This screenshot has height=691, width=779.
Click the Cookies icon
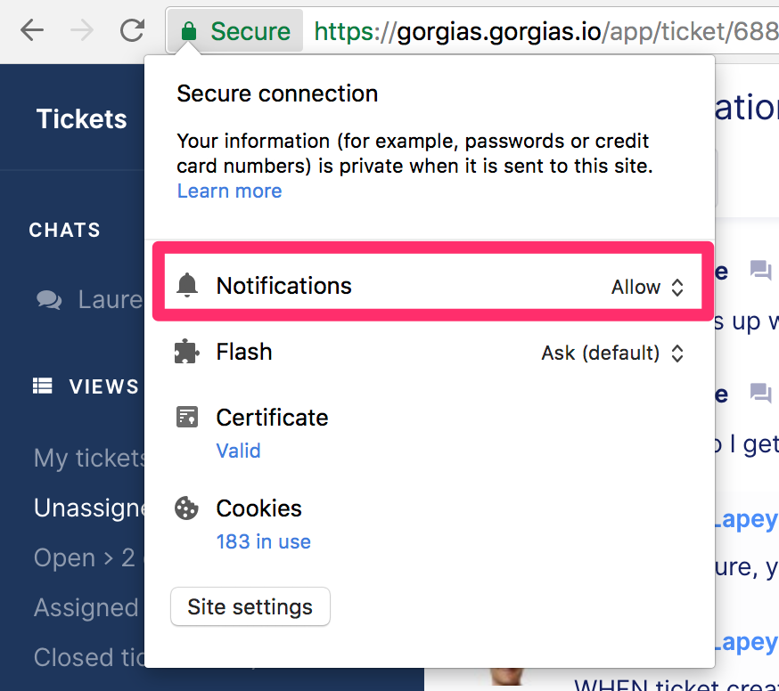click(187, 508)
